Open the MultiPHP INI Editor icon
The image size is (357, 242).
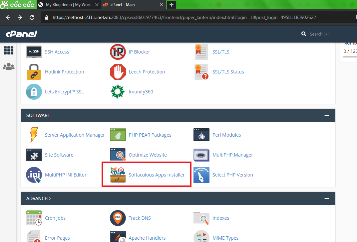34,175
